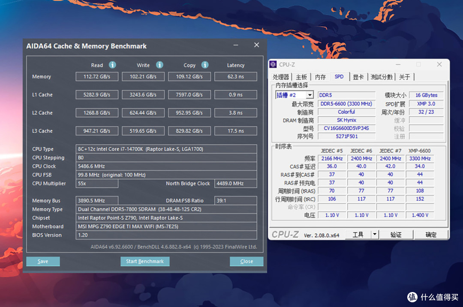Click the L1 Cache Copy value 7597.0 GB/s
Screen dimensions: 463x307
(189, 95)
